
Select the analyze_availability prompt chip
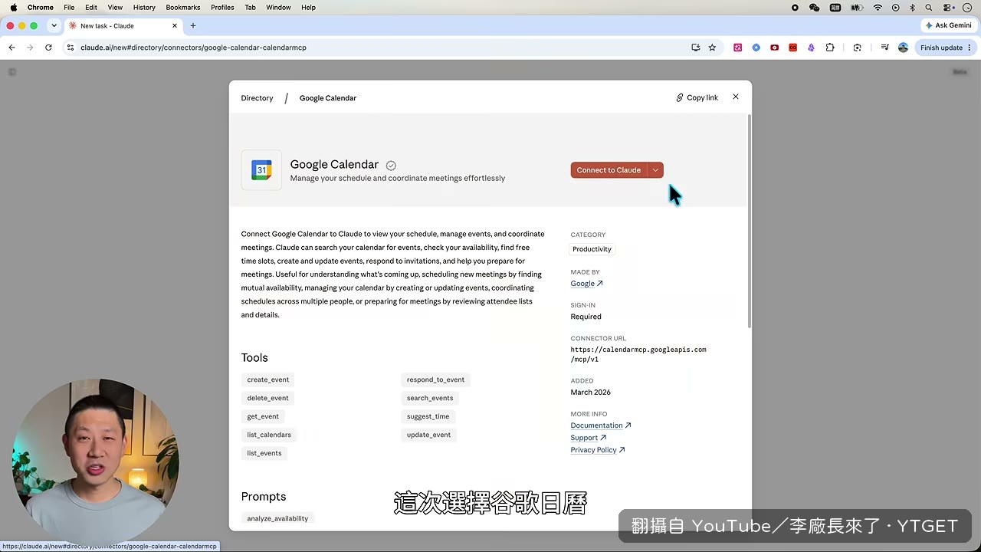coord(277,519)
